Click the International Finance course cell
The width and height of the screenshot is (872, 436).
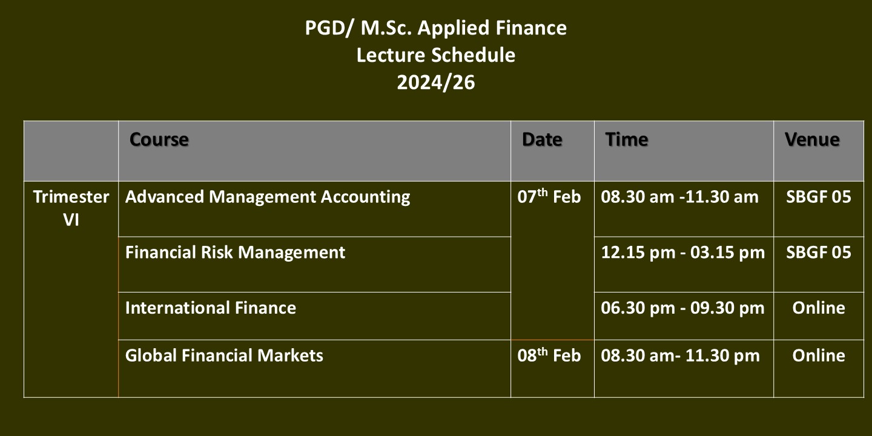tap(211, 308)
